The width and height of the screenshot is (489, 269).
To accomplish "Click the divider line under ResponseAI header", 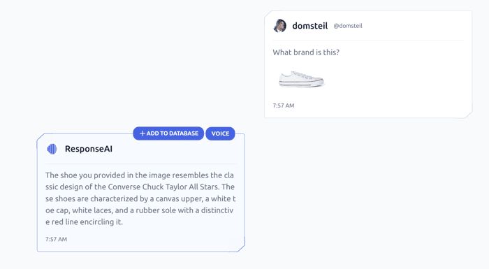I will pyautogui.click(x=141, y=163).
